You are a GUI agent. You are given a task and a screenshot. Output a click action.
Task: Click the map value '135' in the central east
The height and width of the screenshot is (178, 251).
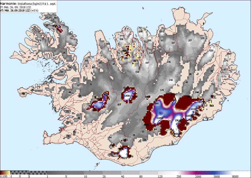[162, 90]
